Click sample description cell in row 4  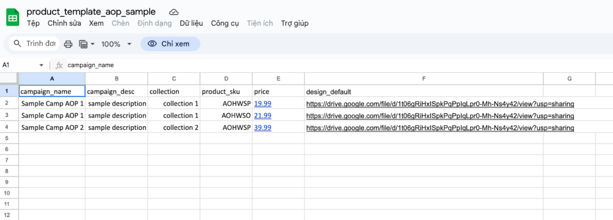pyautogui.click(x=117, y=128)
